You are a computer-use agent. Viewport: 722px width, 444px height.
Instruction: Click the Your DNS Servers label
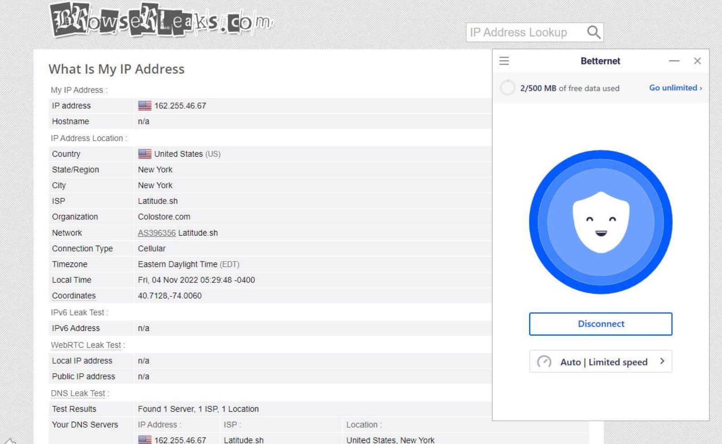(85, 424)
